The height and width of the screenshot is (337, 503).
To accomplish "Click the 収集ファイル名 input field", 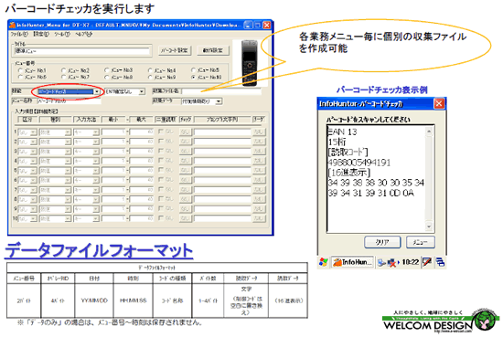I will point(221,91).
